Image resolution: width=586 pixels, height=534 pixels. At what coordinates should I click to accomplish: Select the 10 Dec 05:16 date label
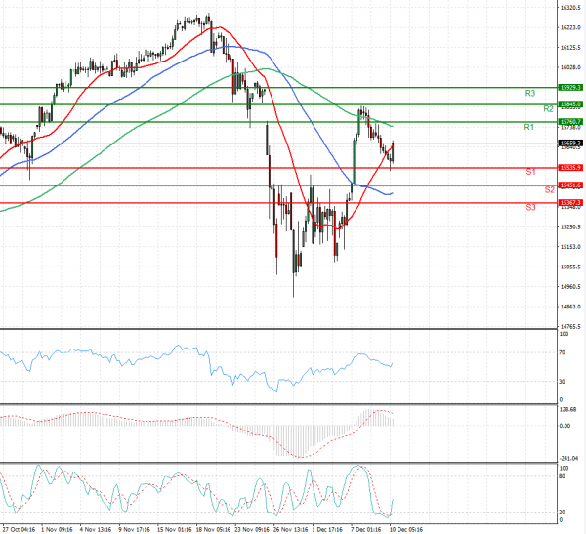click(x=406, y=530)
